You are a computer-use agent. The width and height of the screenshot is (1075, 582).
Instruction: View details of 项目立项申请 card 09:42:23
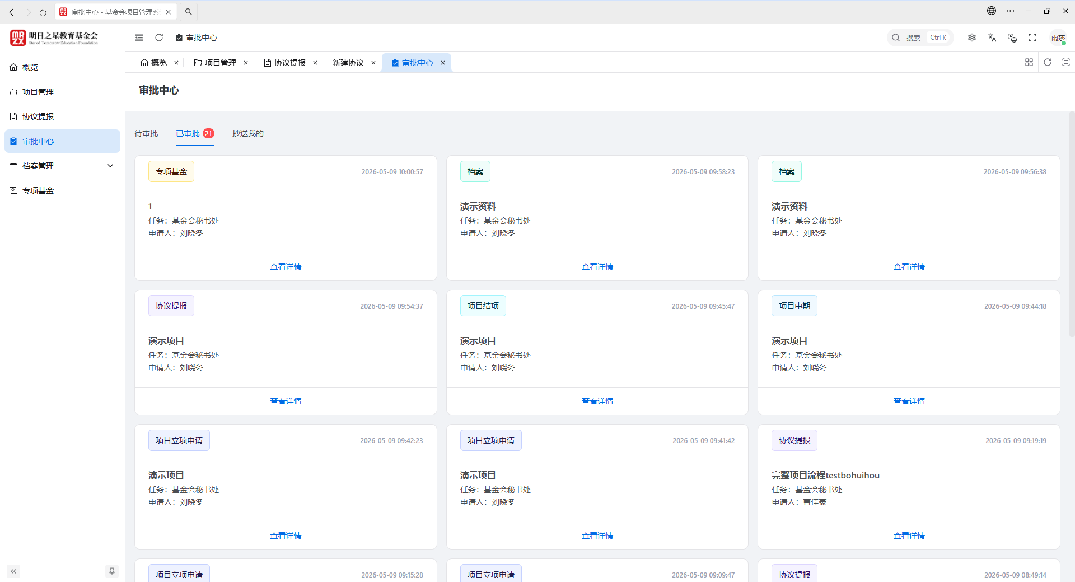tap(286, 536)
